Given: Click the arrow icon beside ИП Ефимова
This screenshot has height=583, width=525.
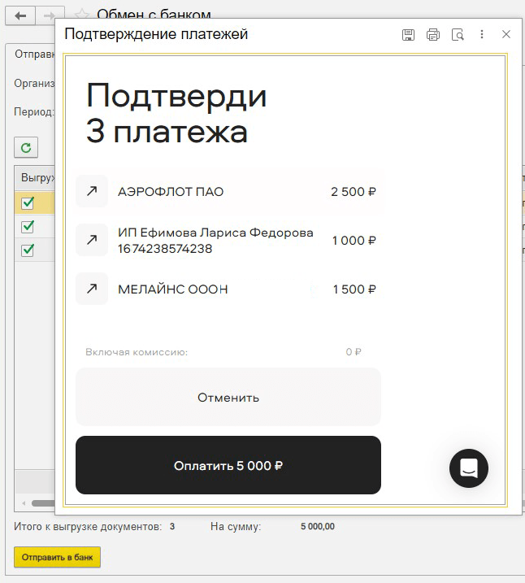Looking at the screenshot, I should pos(92,240).
